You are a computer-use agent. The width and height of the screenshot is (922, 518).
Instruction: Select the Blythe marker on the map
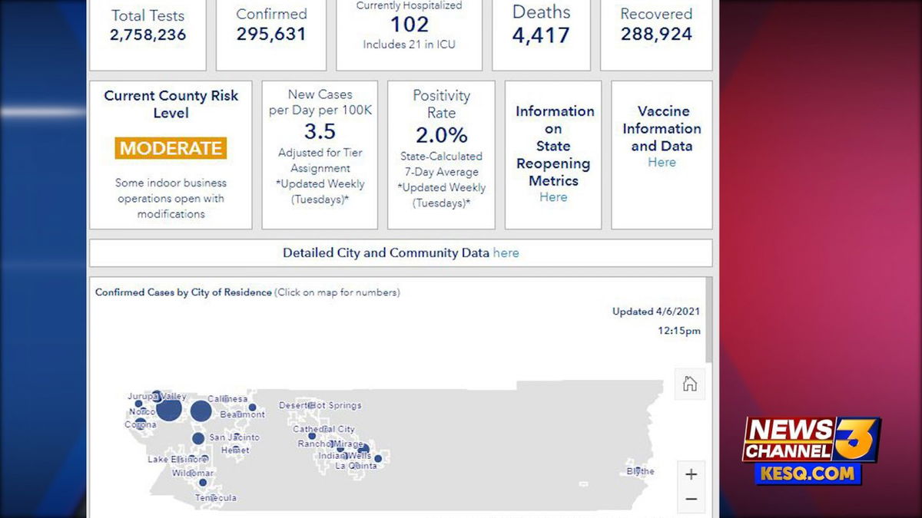click(x=635, y=470)
